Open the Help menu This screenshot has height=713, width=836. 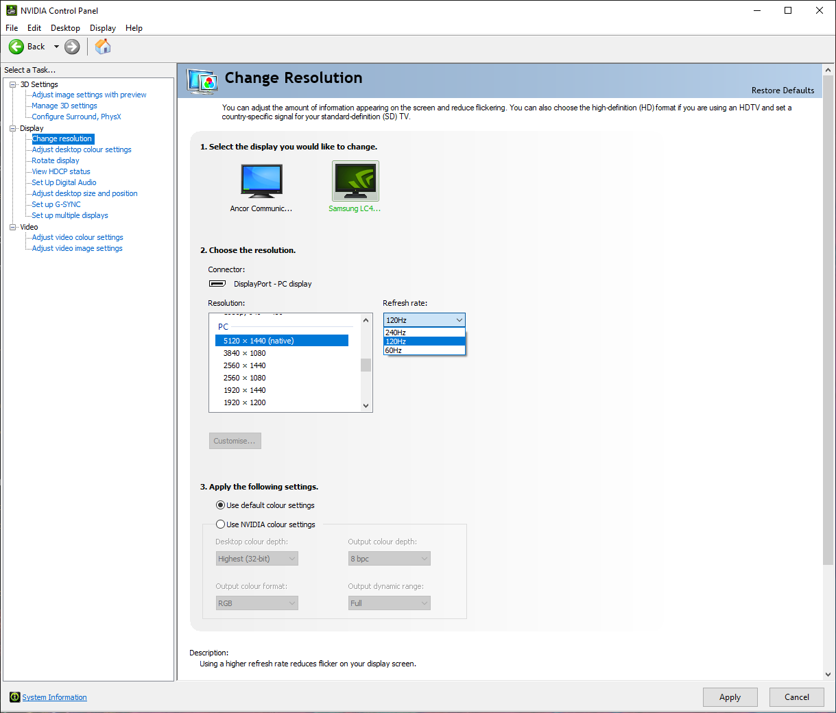tap(134, 28)
